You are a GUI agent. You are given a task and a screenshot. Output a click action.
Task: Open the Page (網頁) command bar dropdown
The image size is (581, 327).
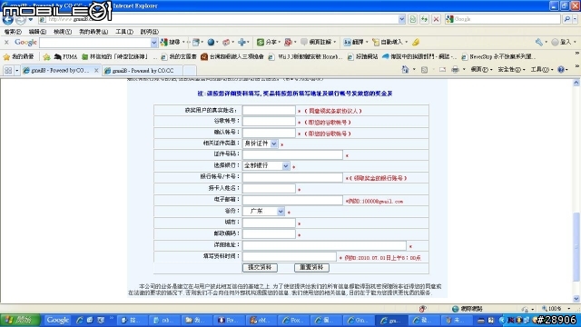481,69
